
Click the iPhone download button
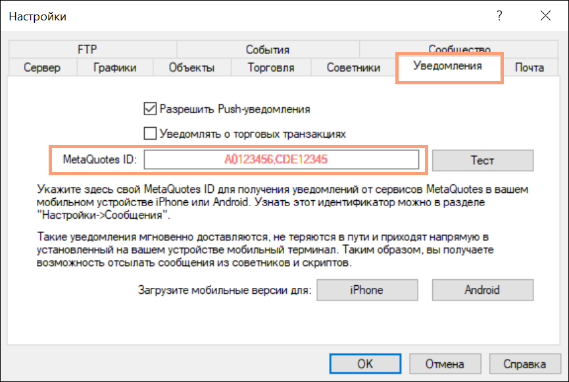click(x=366, y=290)
